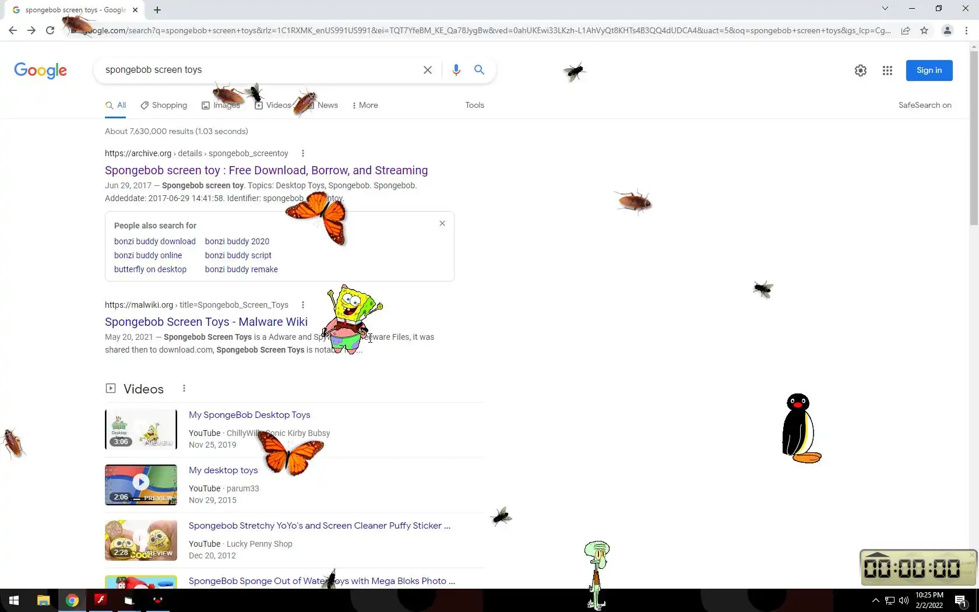Image resolution: width=979 pixels, height=612 pixels.
Task: Bookmark this page with star icon
Action: pos(924,30)
